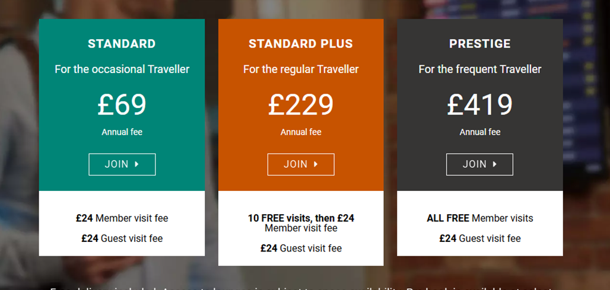610x290 pixels.
Task: Click the JOIN button under Standard plan
Action: 122,164
